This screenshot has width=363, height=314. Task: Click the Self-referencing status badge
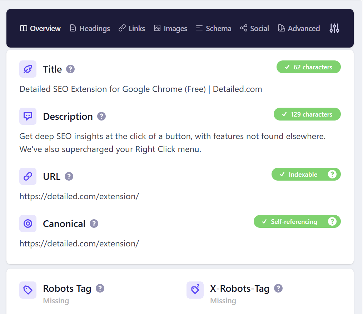pyautogui.click(x=297, y=221)
